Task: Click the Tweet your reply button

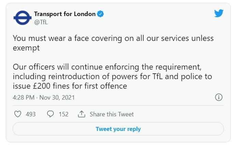Action: pyautogui.click(x=118, y=129)
